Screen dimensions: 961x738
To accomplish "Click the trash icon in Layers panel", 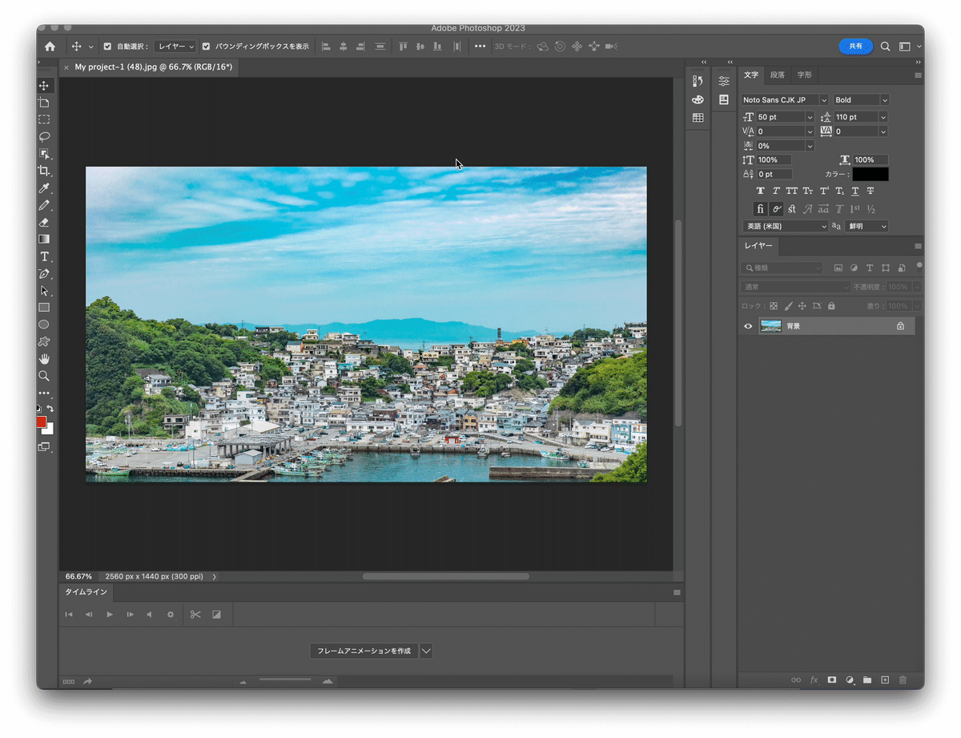I will [903, 680].
